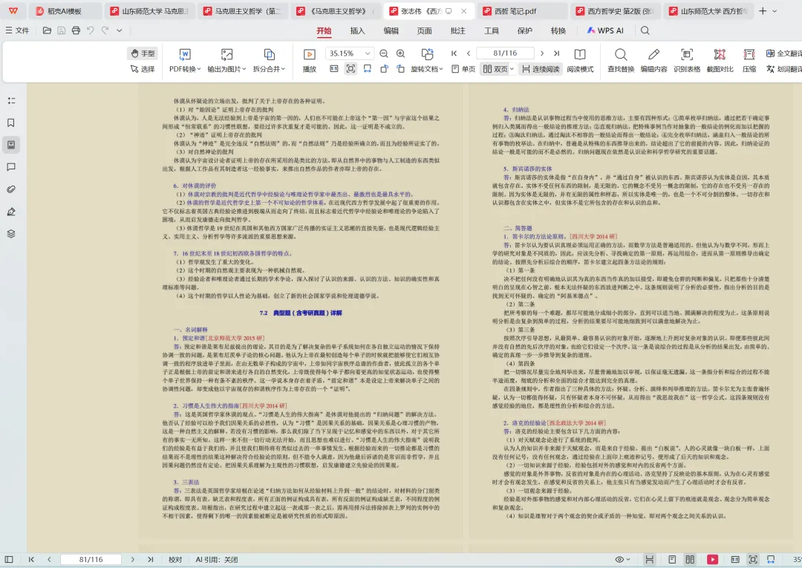Zoom in with the plus magnifier
Screen dimensions: 802x568
400,53
